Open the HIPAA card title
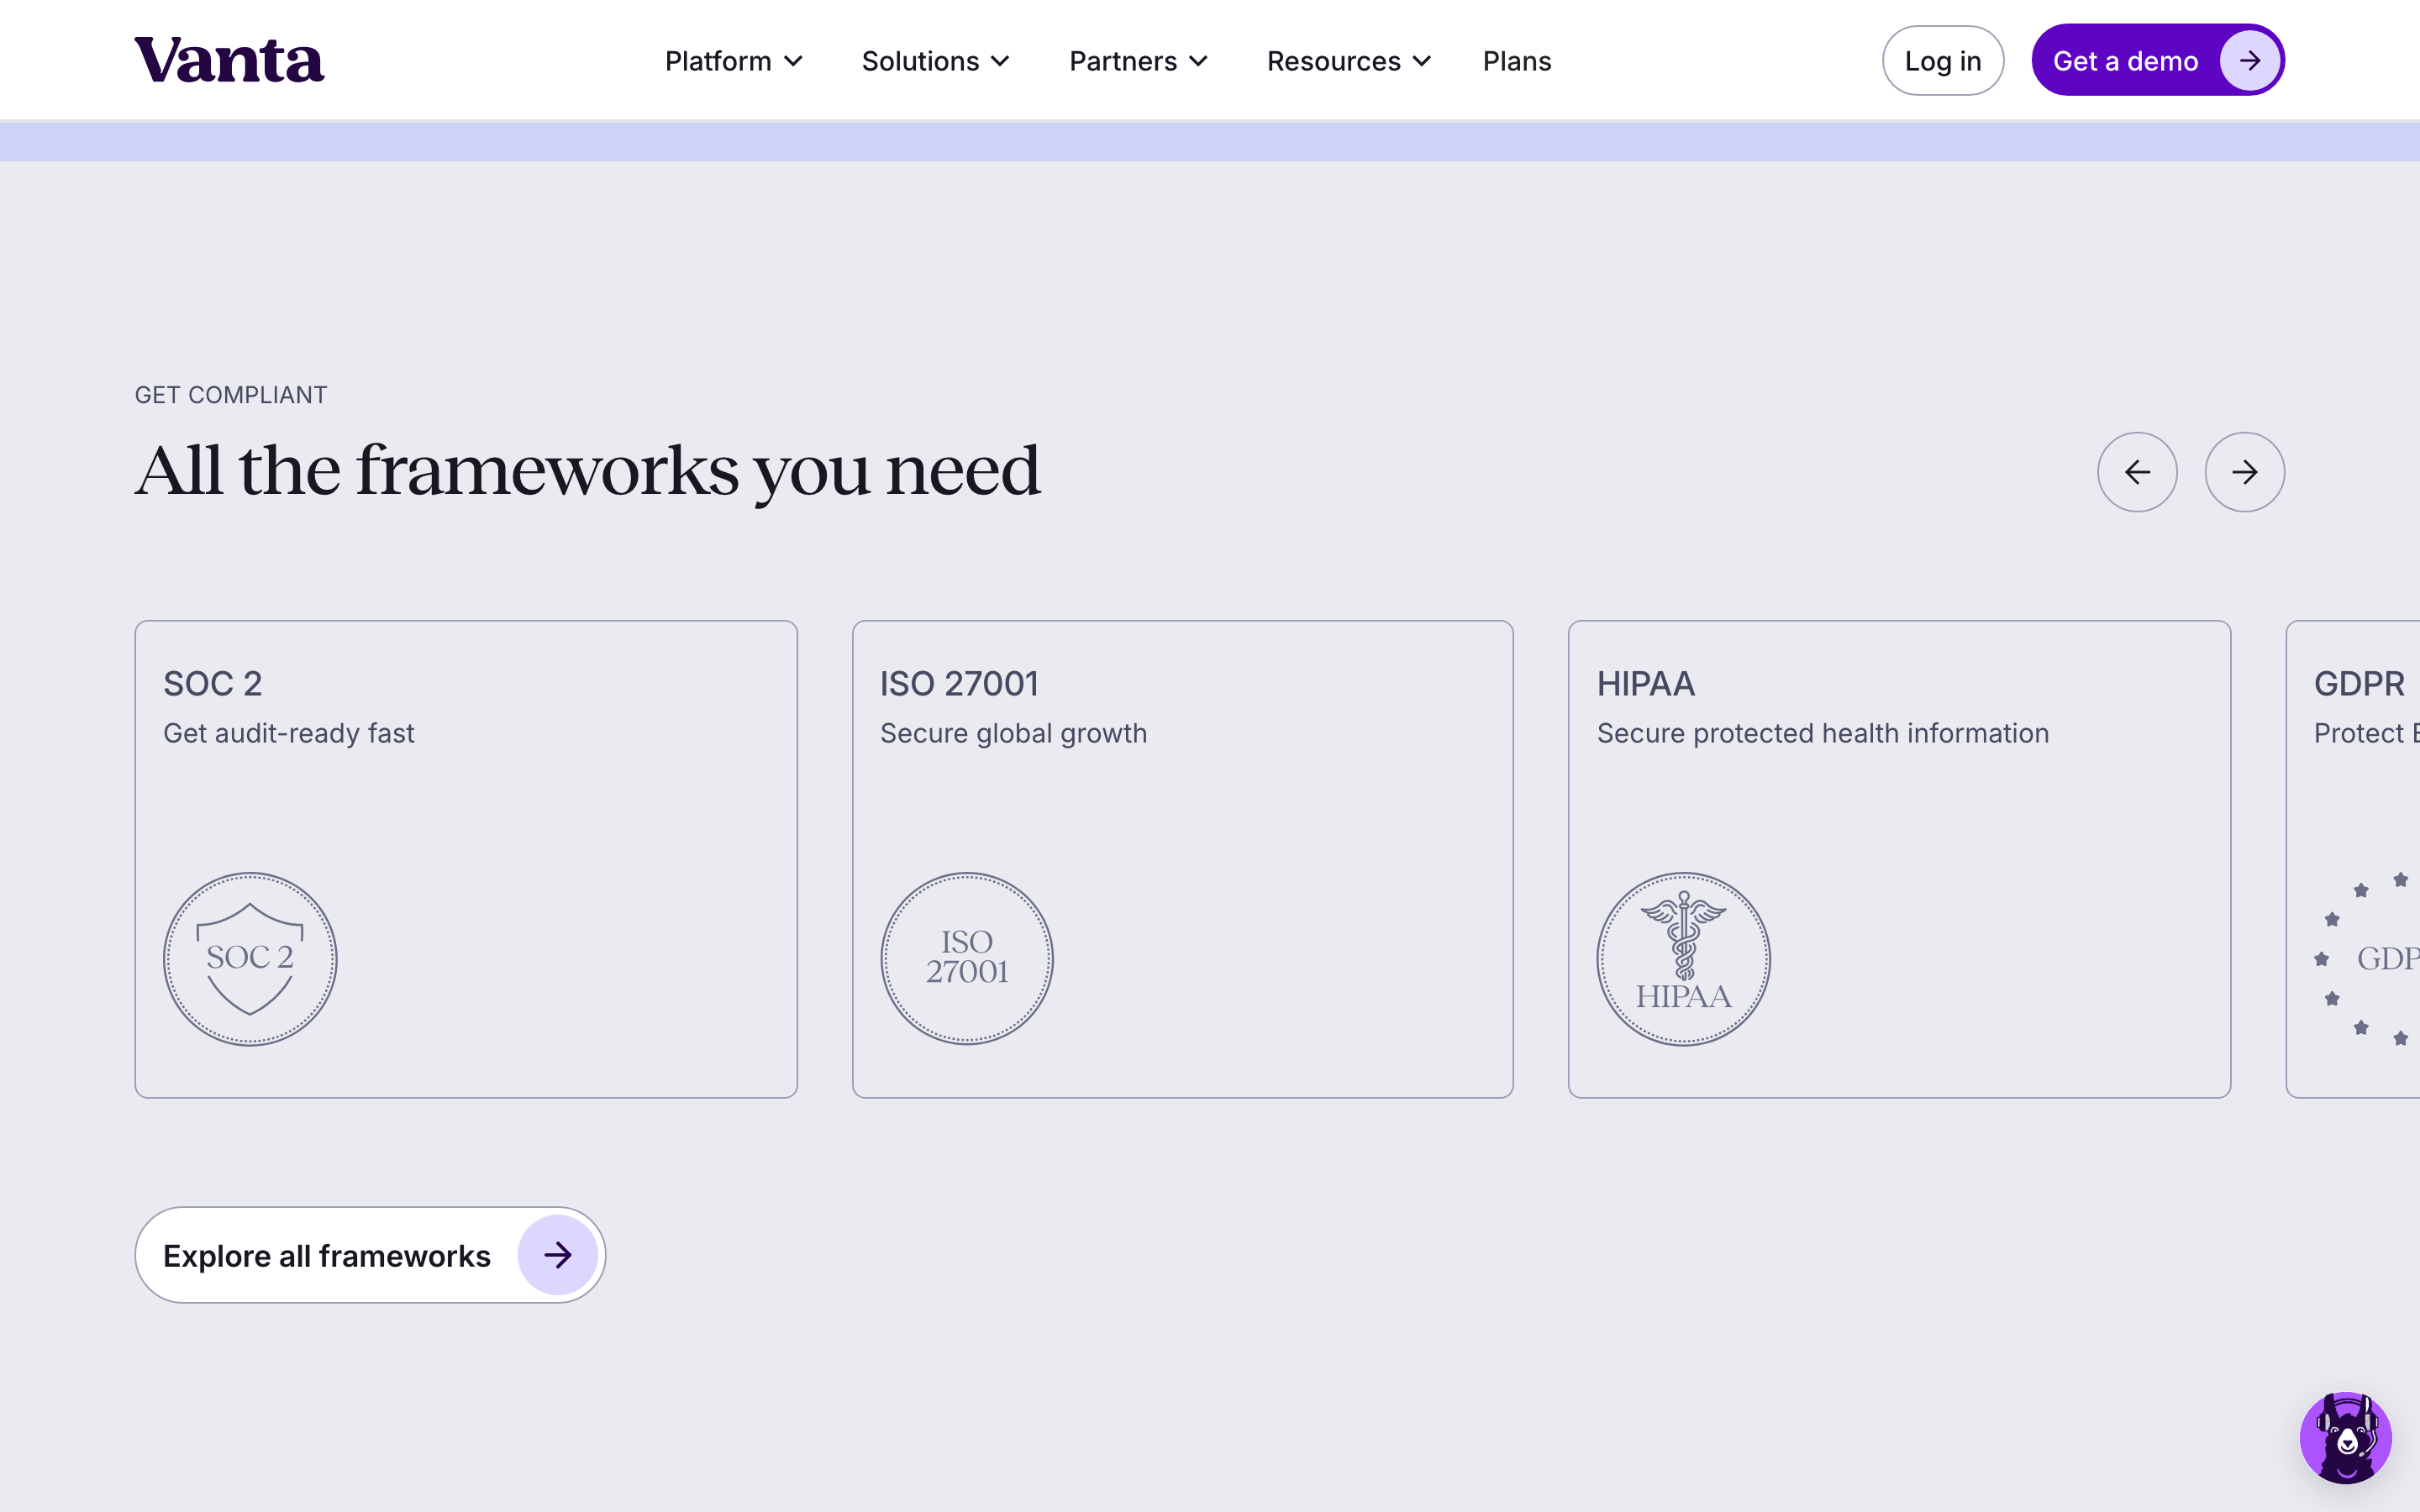Image resolution: width=2420 pixels, height=1512 pixels. pyautogui.click(x=1645, y=684)
